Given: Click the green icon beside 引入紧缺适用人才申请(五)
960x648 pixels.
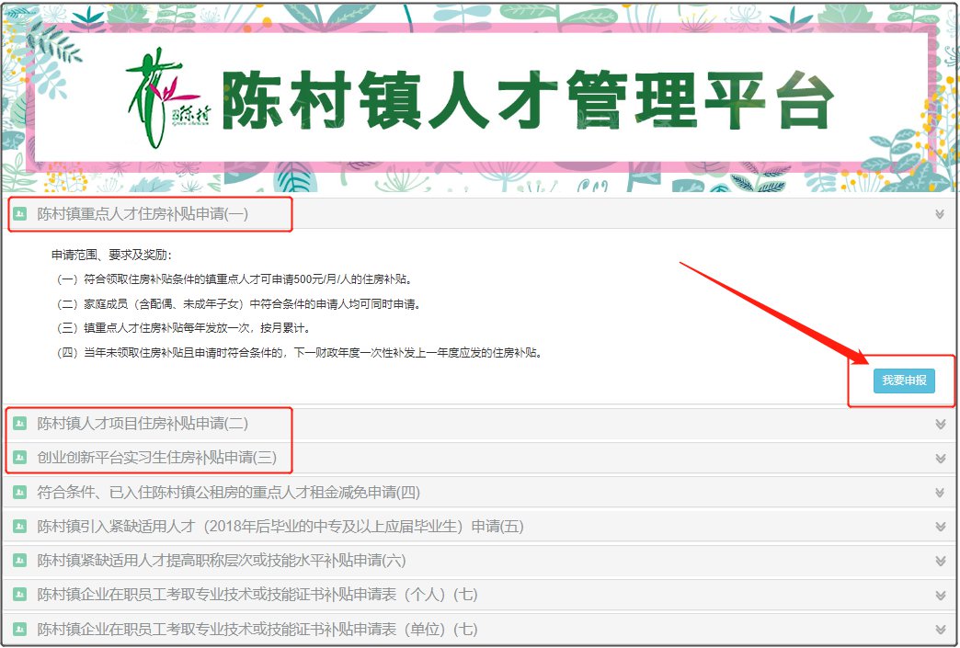Looking at the screenshot, I should point(20,527).
